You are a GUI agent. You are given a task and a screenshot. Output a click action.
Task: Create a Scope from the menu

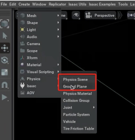(x=40, y=51)
